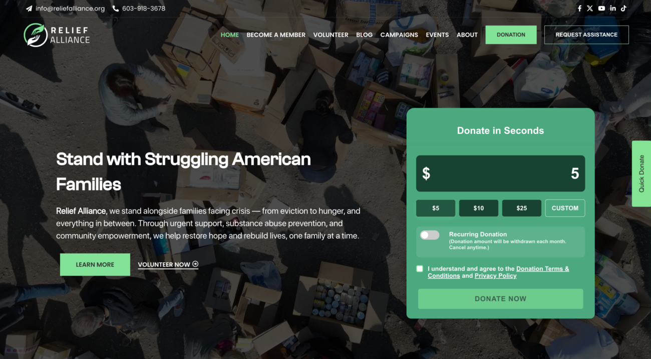Open the Privacy Policy link

point(495,276)
